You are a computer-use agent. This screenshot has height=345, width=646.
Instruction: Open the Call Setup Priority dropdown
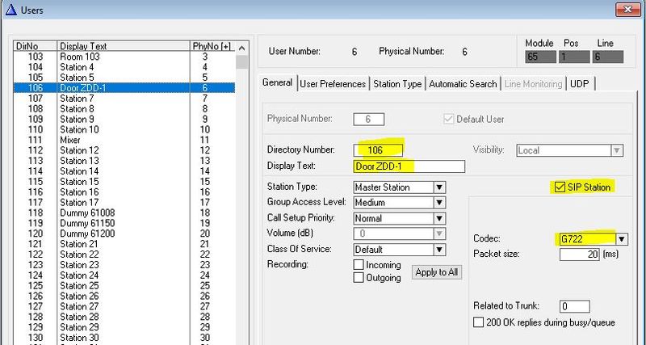tap(439, 218)
